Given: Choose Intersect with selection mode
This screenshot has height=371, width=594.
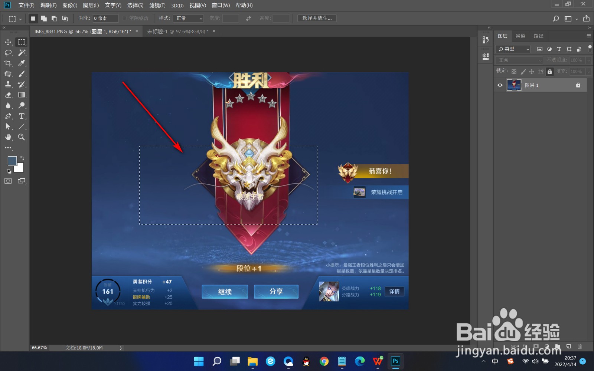Looking at the screenshot, I should click(65, 18).
